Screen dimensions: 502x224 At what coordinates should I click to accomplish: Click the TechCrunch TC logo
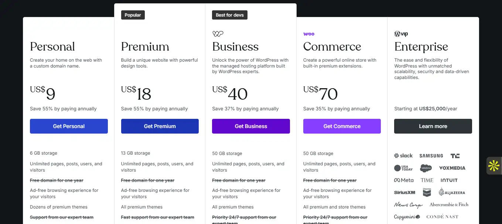pos(455,156)
